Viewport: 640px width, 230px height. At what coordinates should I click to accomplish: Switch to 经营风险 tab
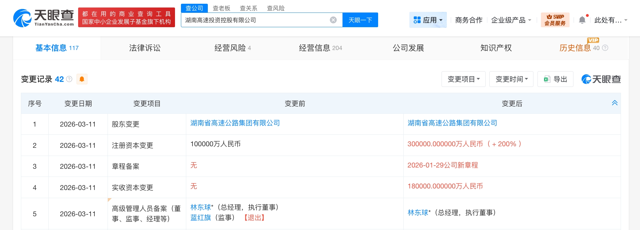[232, 48]
